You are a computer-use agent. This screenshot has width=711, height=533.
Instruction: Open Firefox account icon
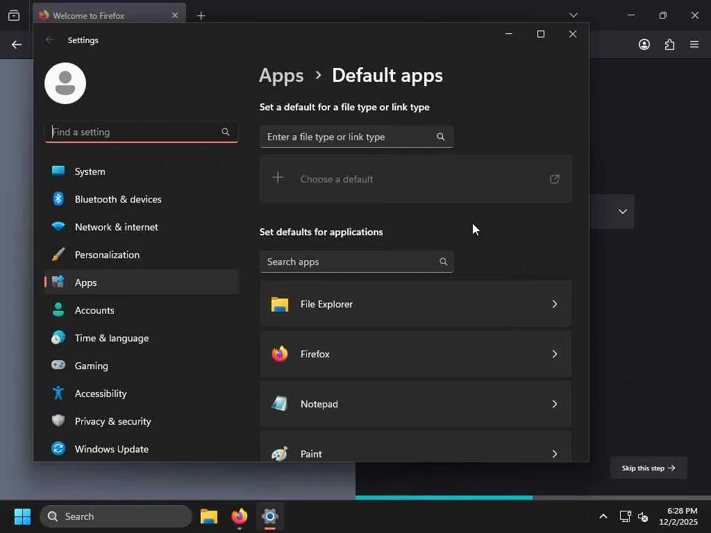(x=644, y=44)
